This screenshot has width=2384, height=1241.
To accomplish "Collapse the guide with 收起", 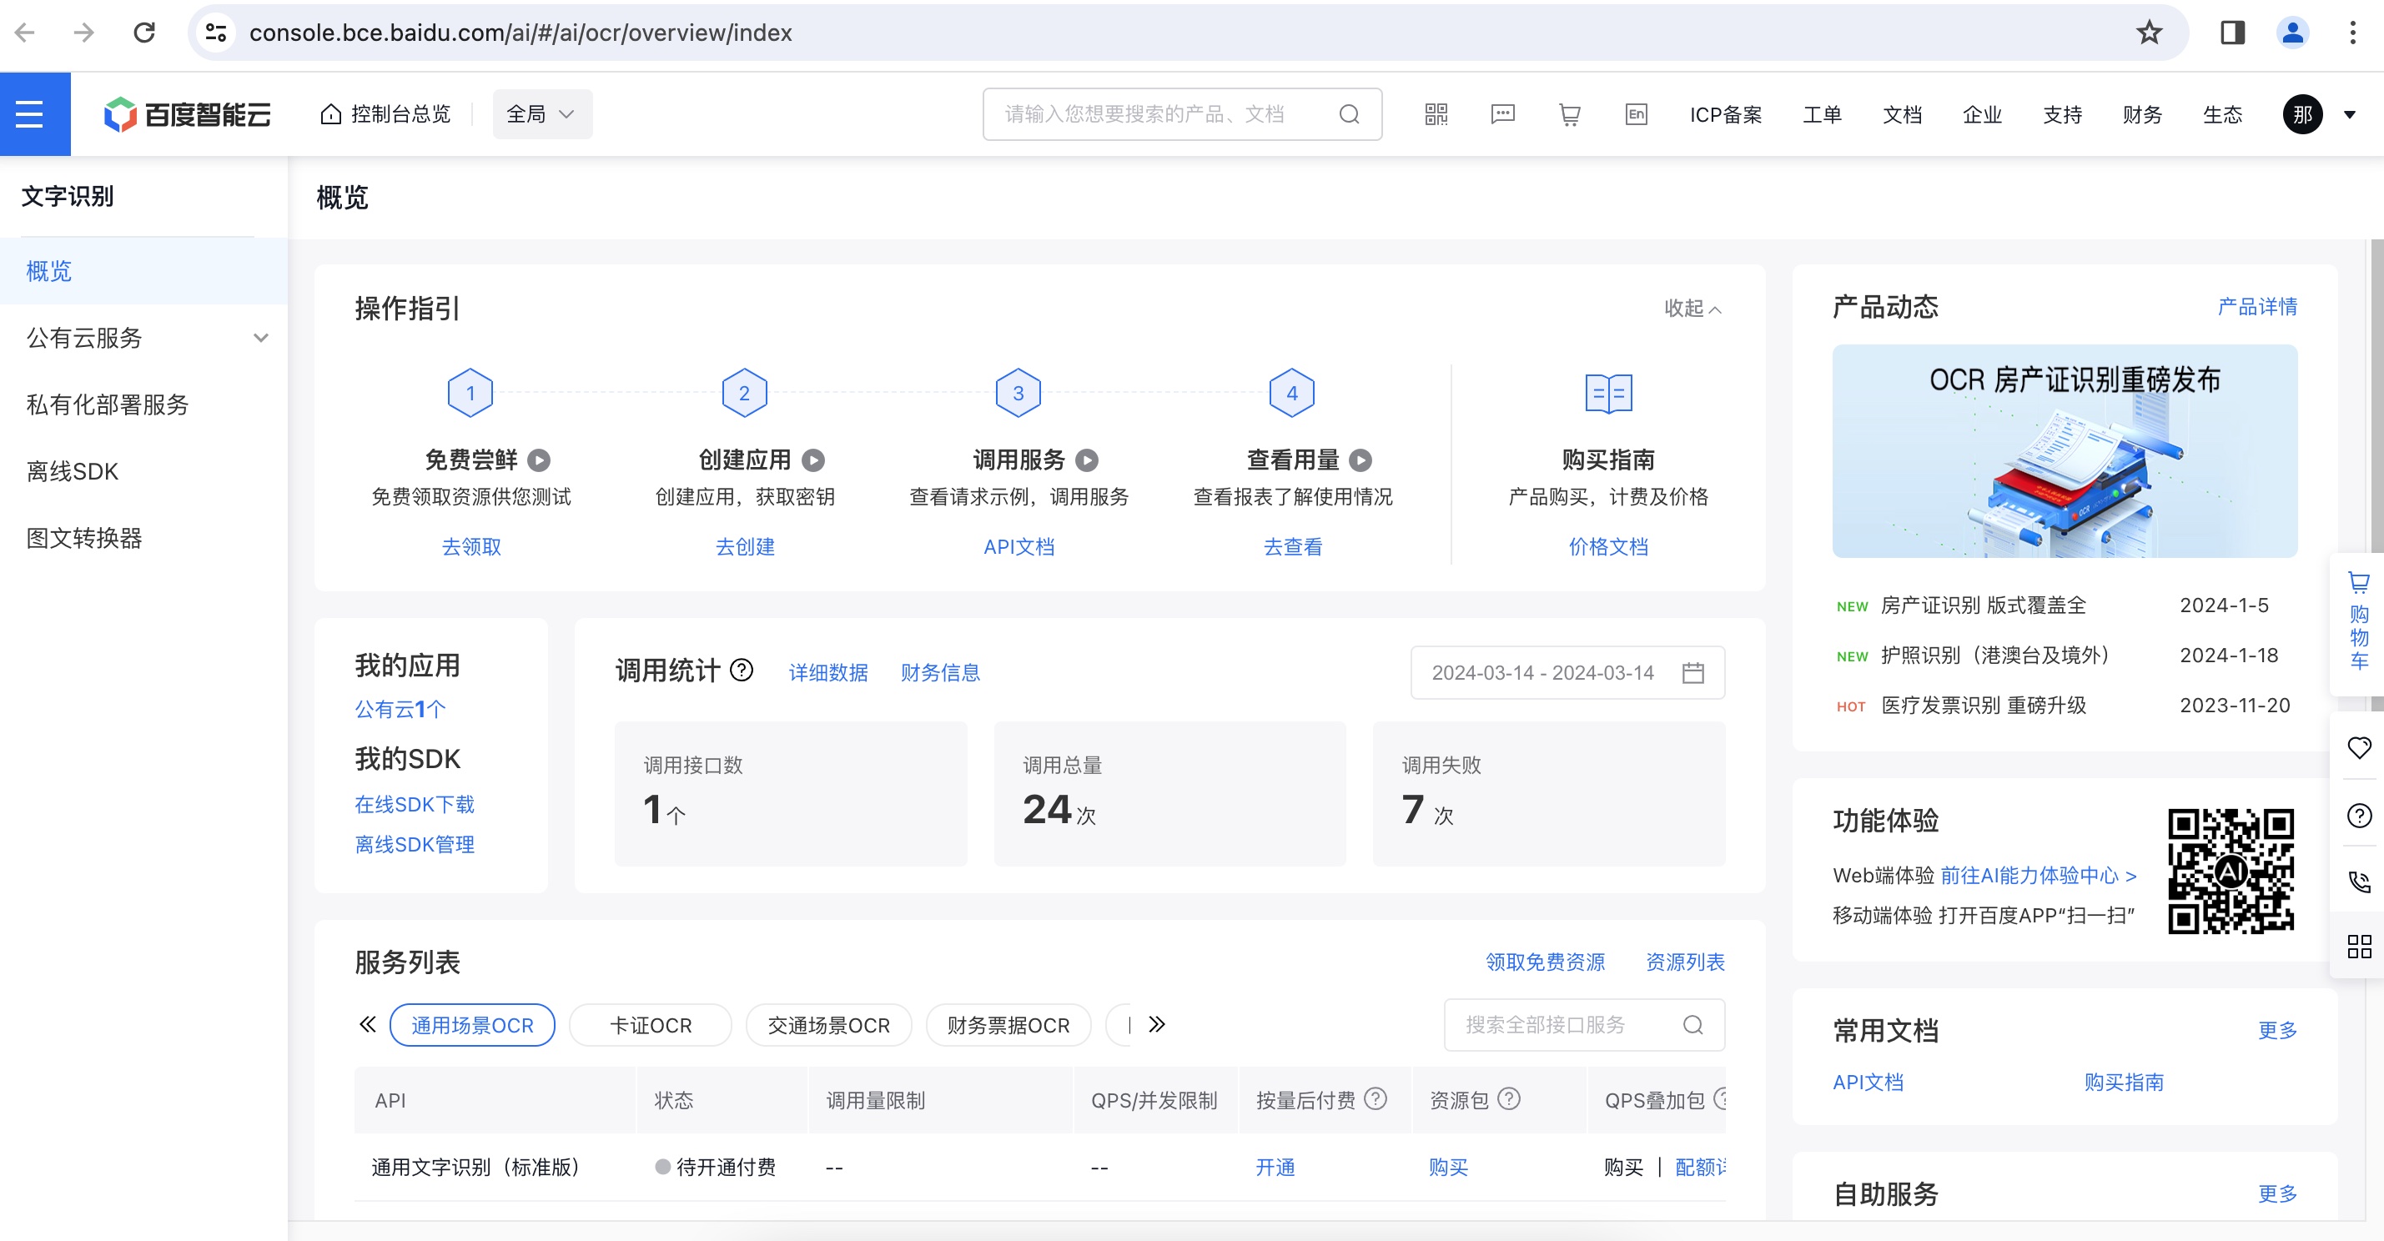I will (1692, 309).
